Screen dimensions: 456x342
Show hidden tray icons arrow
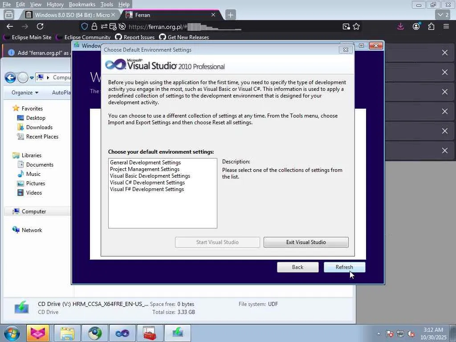pyautogui.click(x=379, y=334)
